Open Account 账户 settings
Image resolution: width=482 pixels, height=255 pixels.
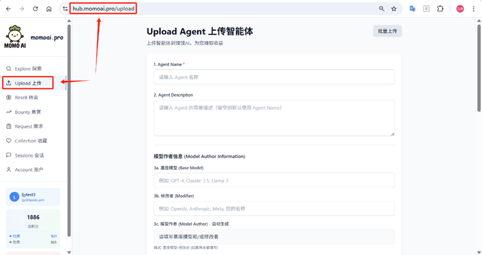tap(28, 169)
